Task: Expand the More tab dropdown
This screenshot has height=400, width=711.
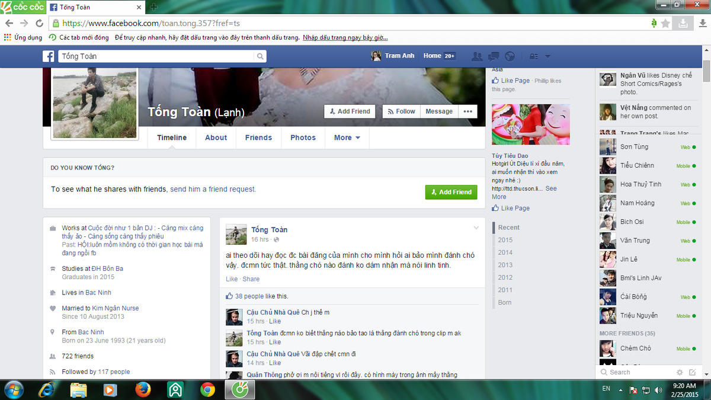Action: tap(347, 137)
